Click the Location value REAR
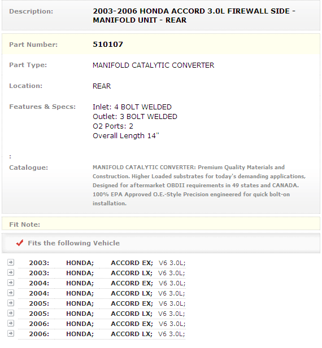This screenshot has width=322, height=348. coord(102,86)
